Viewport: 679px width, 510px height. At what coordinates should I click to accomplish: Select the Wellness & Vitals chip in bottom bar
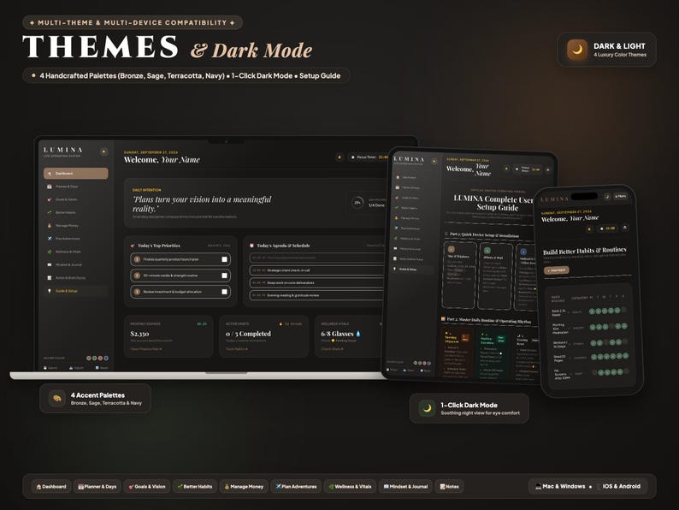point(350,487)
